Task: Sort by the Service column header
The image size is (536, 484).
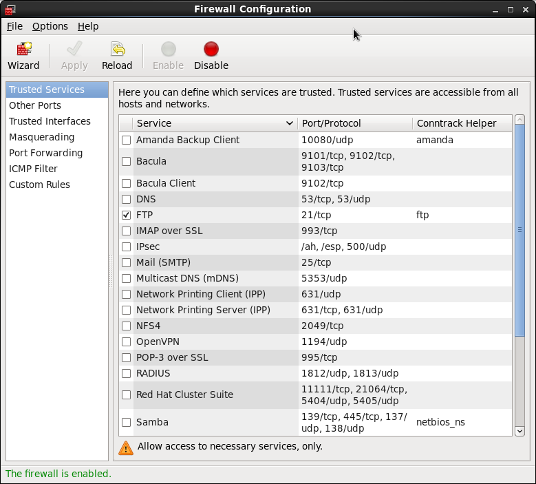Action: [x=215, y=123]
